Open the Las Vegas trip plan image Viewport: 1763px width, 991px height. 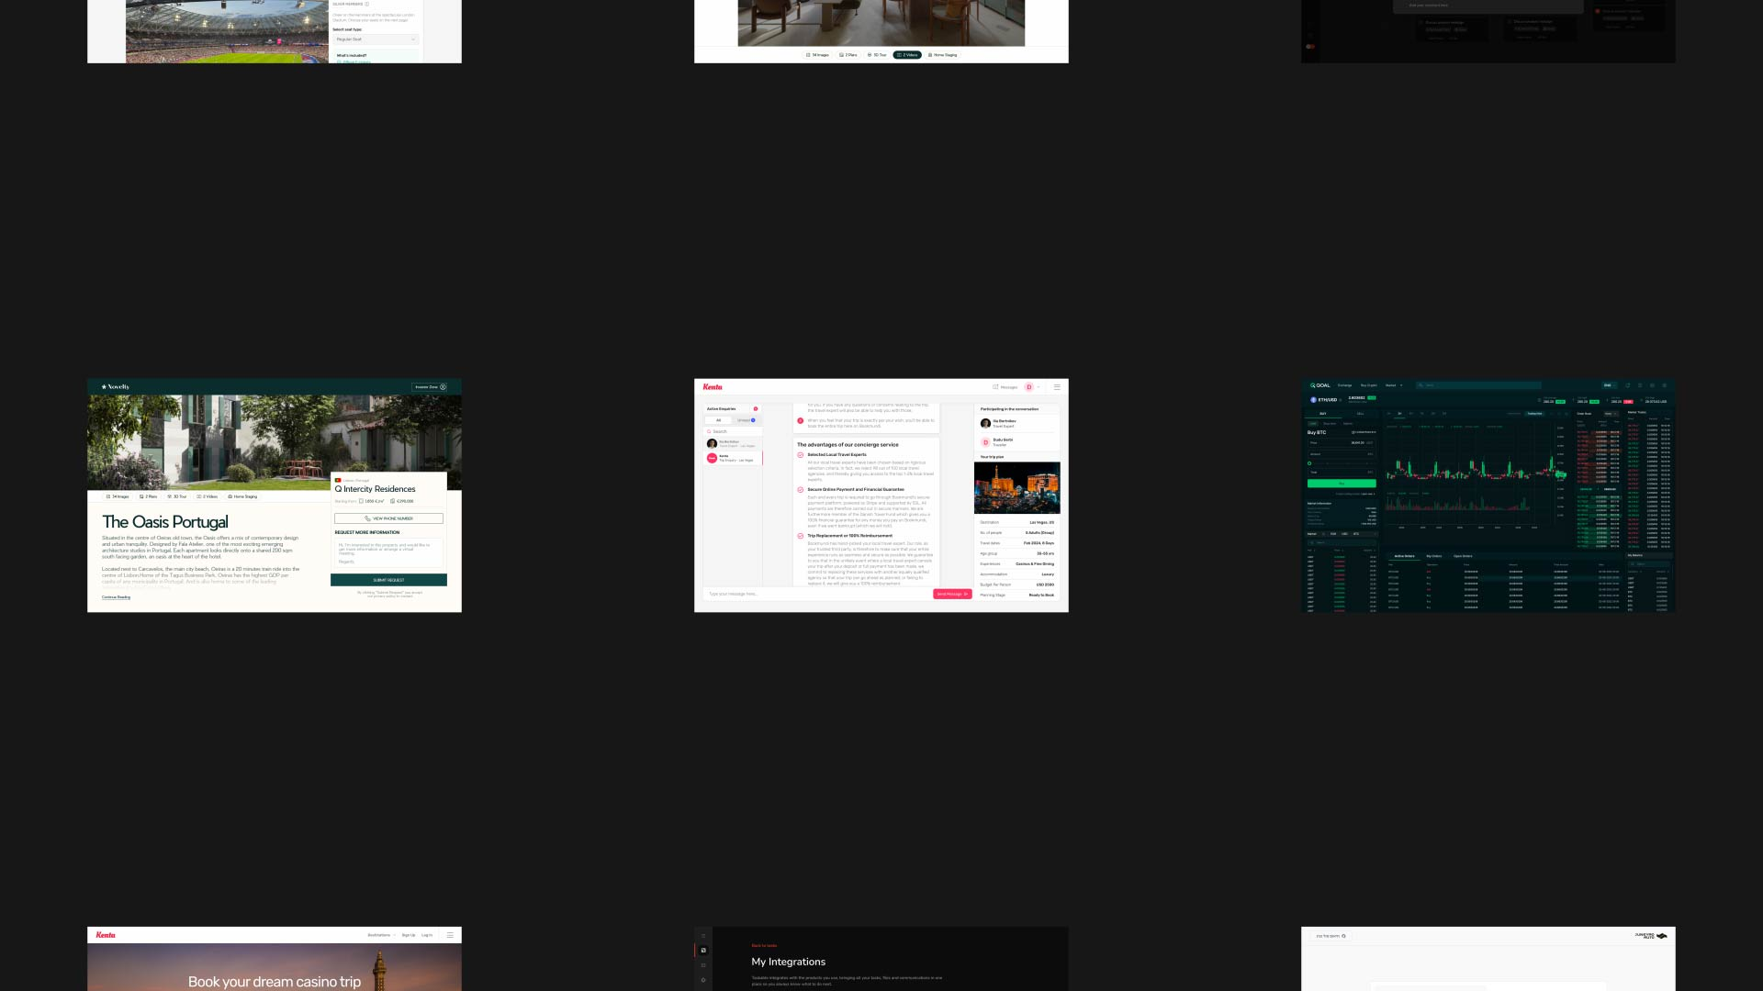[1016, 487]
